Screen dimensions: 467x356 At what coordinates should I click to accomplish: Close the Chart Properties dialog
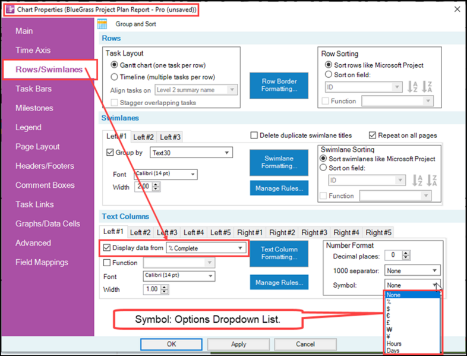pyautogui.click(x=457, y=10)
